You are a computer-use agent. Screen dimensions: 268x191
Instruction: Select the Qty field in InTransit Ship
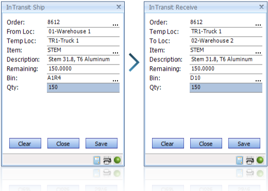83,88
